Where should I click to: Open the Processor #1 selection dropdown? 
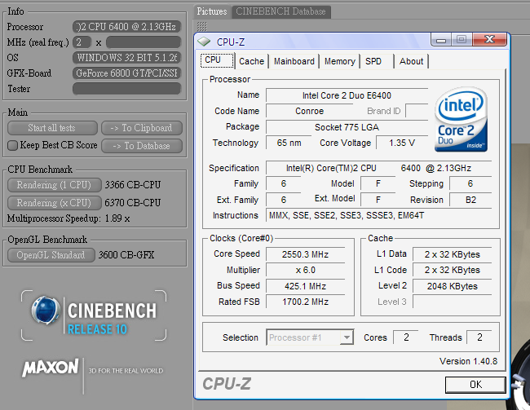310,337
